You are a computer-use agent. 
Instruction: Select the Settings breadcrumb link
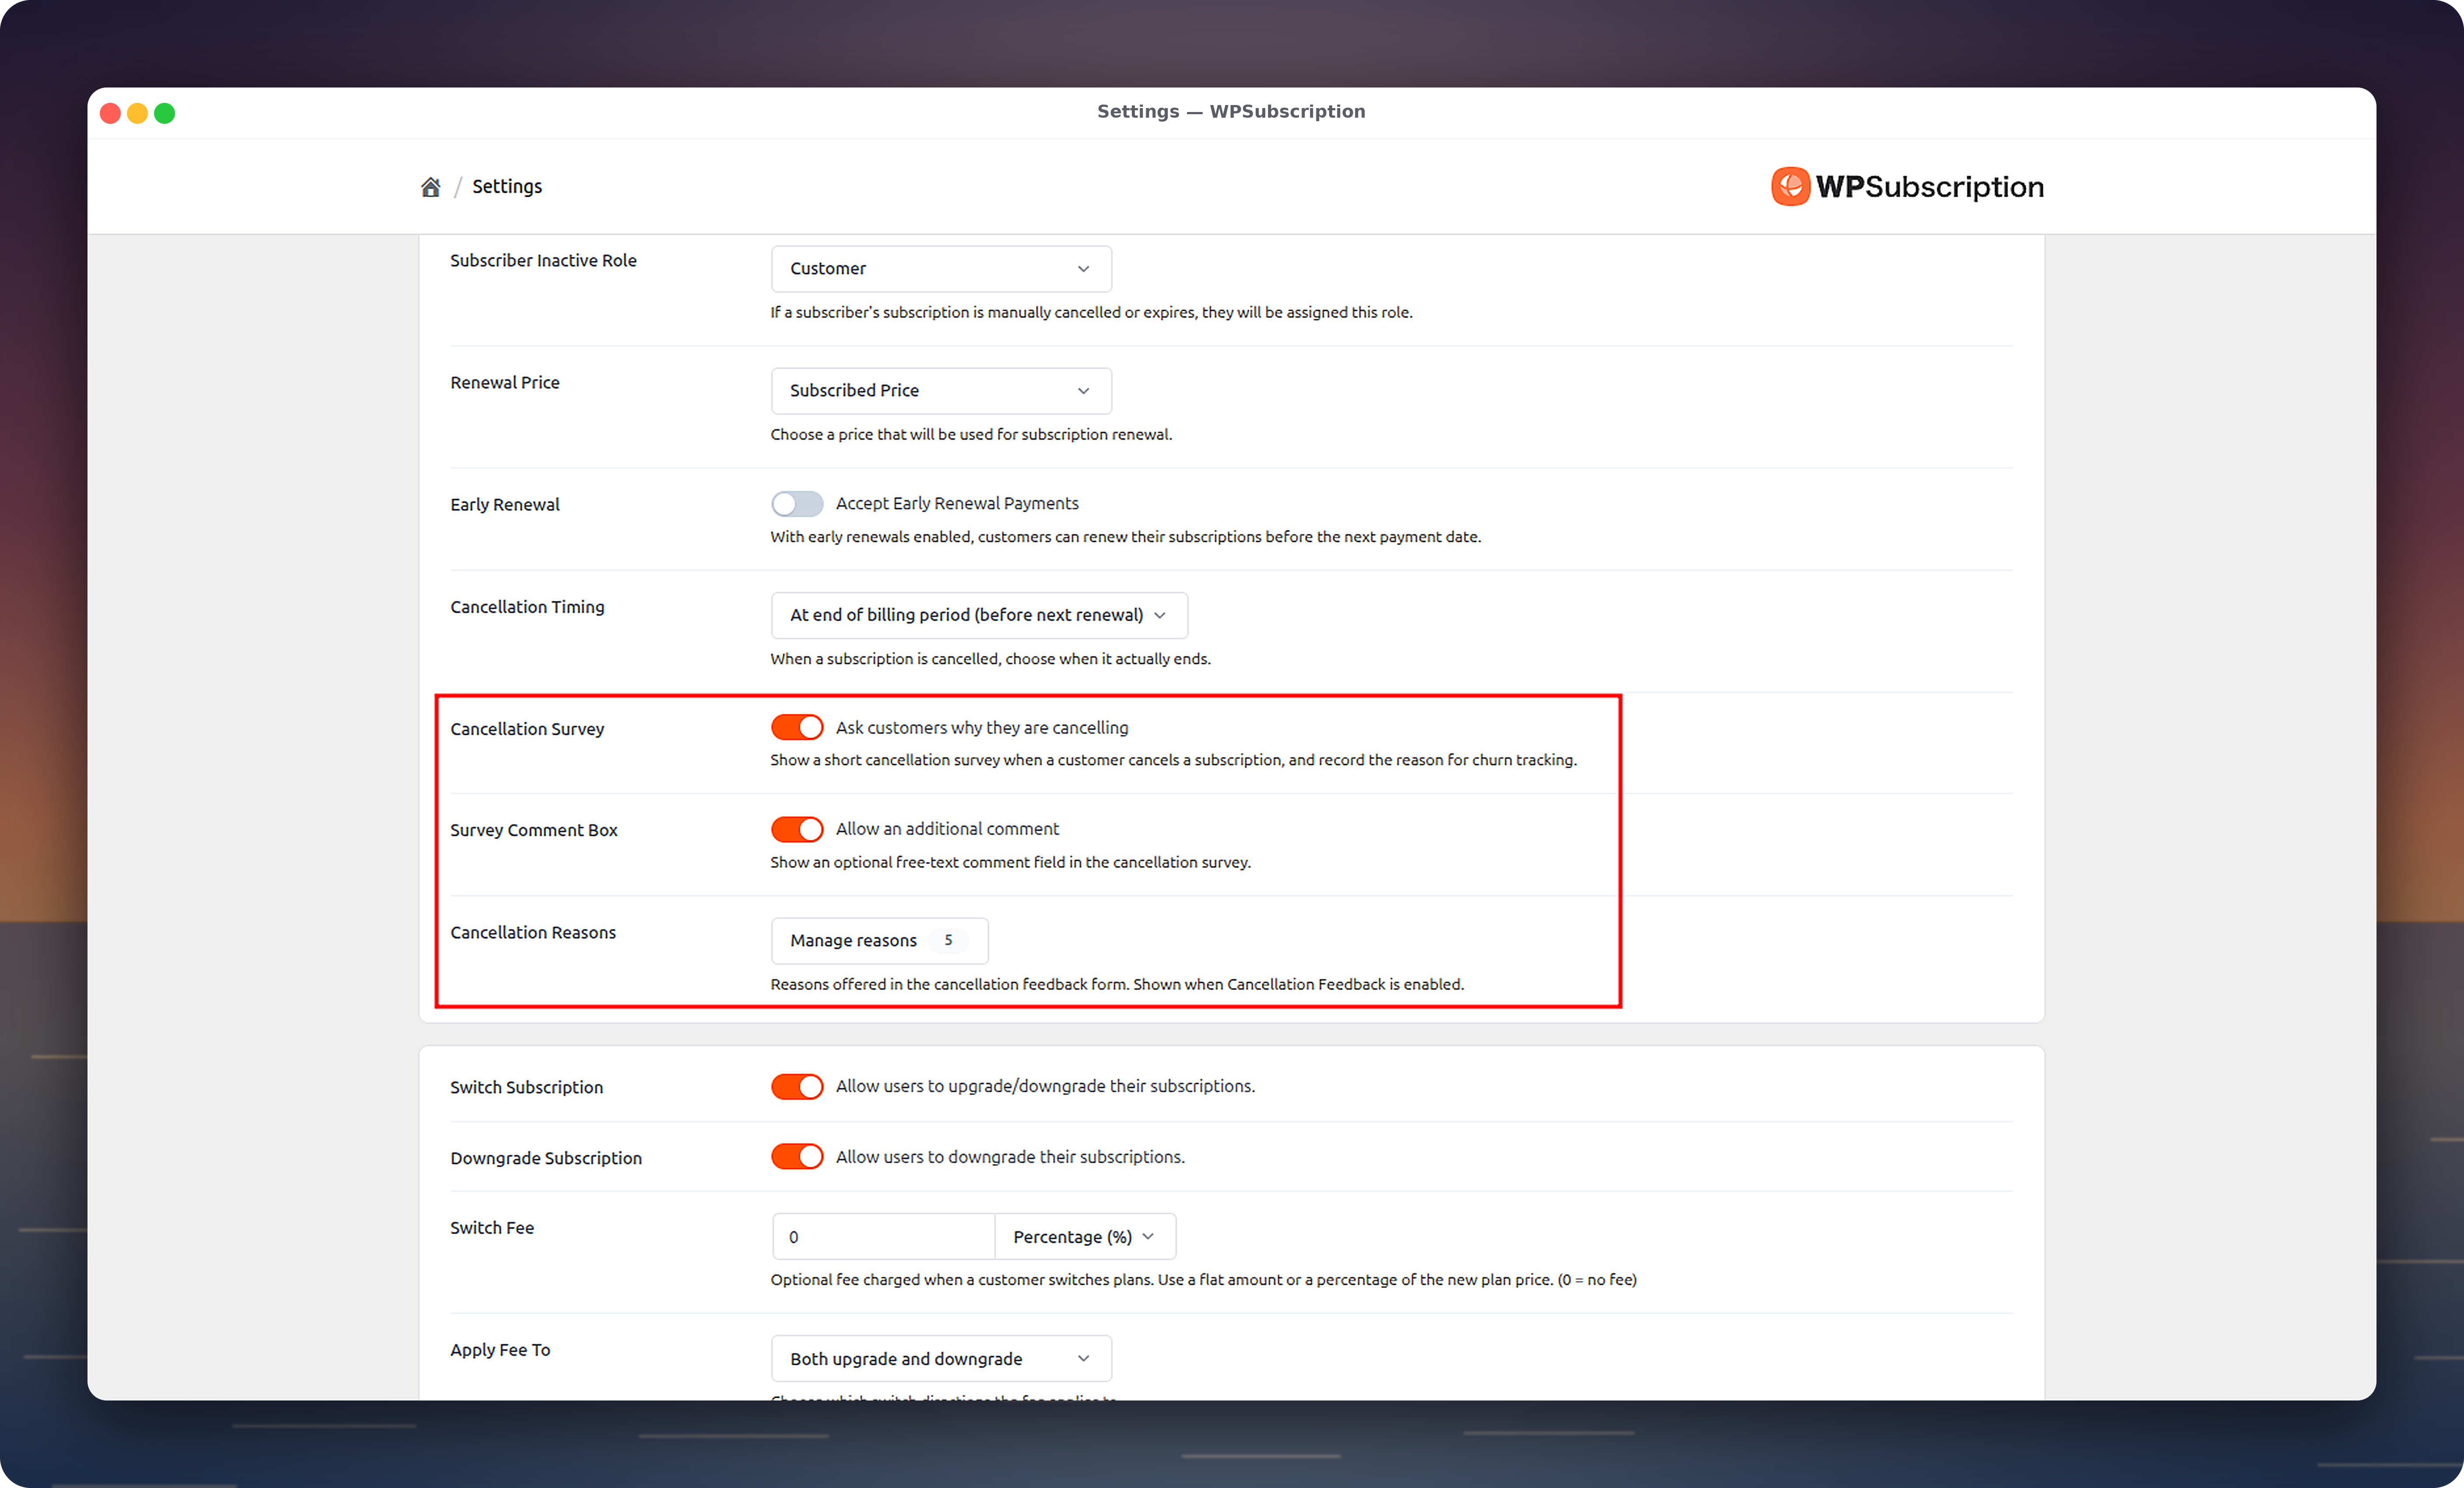click(507, 187)
